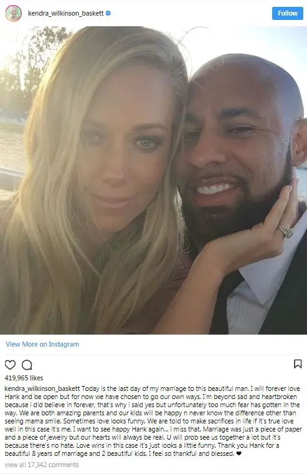Click the diamond ring shown in the photo
This screenshot has width=307, height=474.
click(x=286, y=231)
